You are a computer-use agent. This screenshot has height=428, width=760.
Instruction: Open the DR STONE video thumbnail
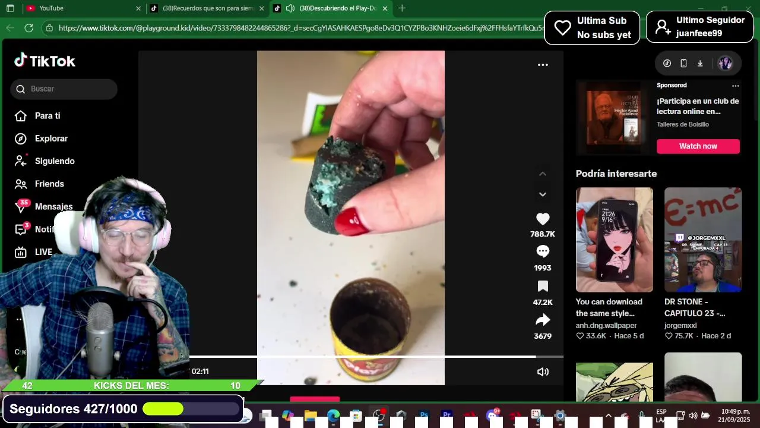point(703,240)
